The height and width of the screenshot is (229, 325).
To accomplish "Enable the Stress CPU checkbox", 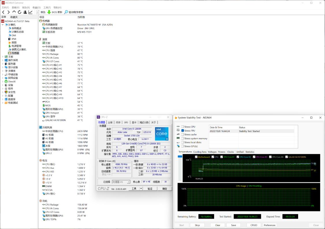I will tap(182, 126).
